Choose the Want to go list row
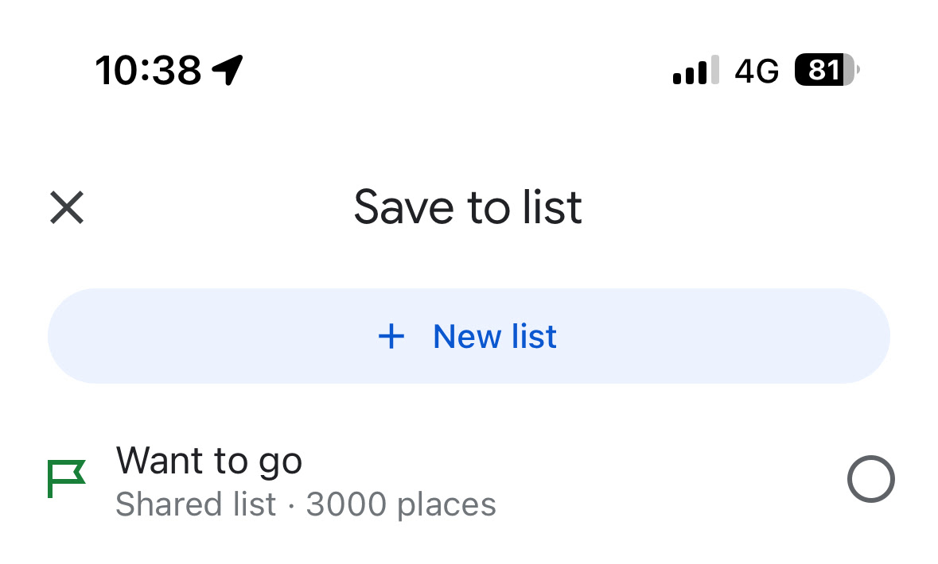This screenshot has width=938, height=564. 469,481
